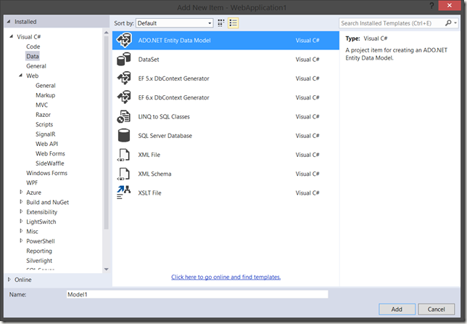Select General under Visual C#
This screenshot has height=324, width=467.
pos(36,66)
